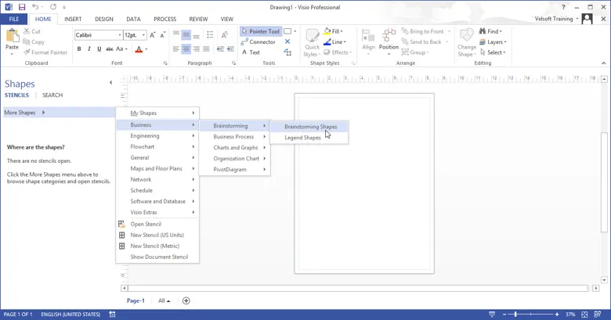Open the Layers menu
The width and height of the screenshot is (611, 320).
tap(493, 41)
